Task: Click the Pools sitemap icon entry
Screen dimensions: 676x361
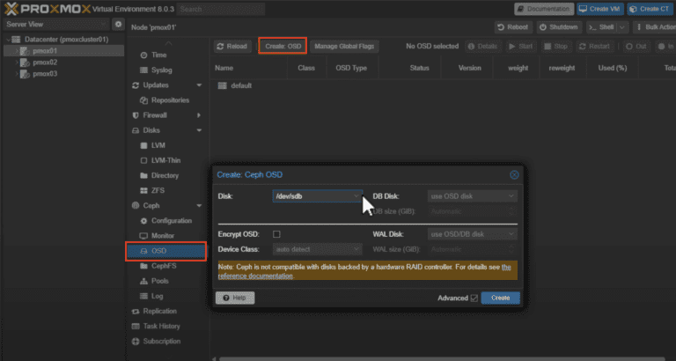Action: point(144,281)
